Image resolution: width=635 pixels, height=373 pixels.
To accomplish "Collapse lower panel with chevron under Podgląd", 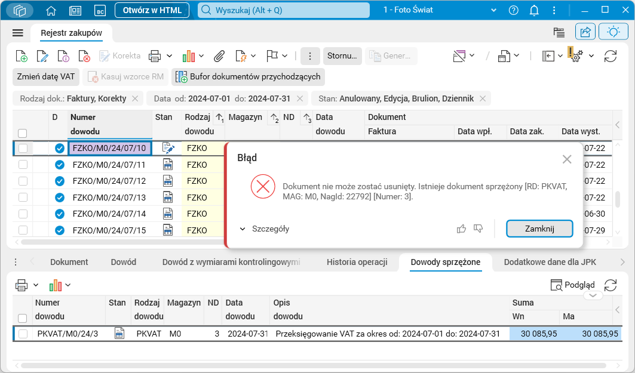I will [x=593, y=296].
